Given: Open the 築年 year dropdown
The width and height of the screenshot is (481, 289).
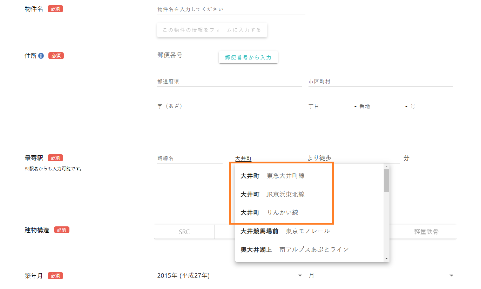Looking at the screenshot, I should (x=229, y=276).
